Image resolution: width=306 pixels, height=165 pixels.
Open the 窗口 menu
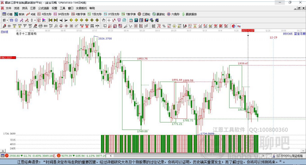(71, 8)
